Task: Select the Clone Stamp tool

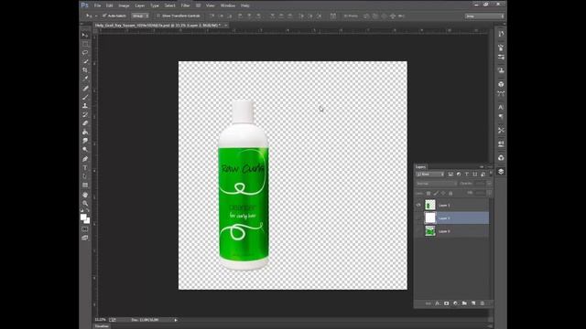Action: pyautogui.click(x=85, y=106)
